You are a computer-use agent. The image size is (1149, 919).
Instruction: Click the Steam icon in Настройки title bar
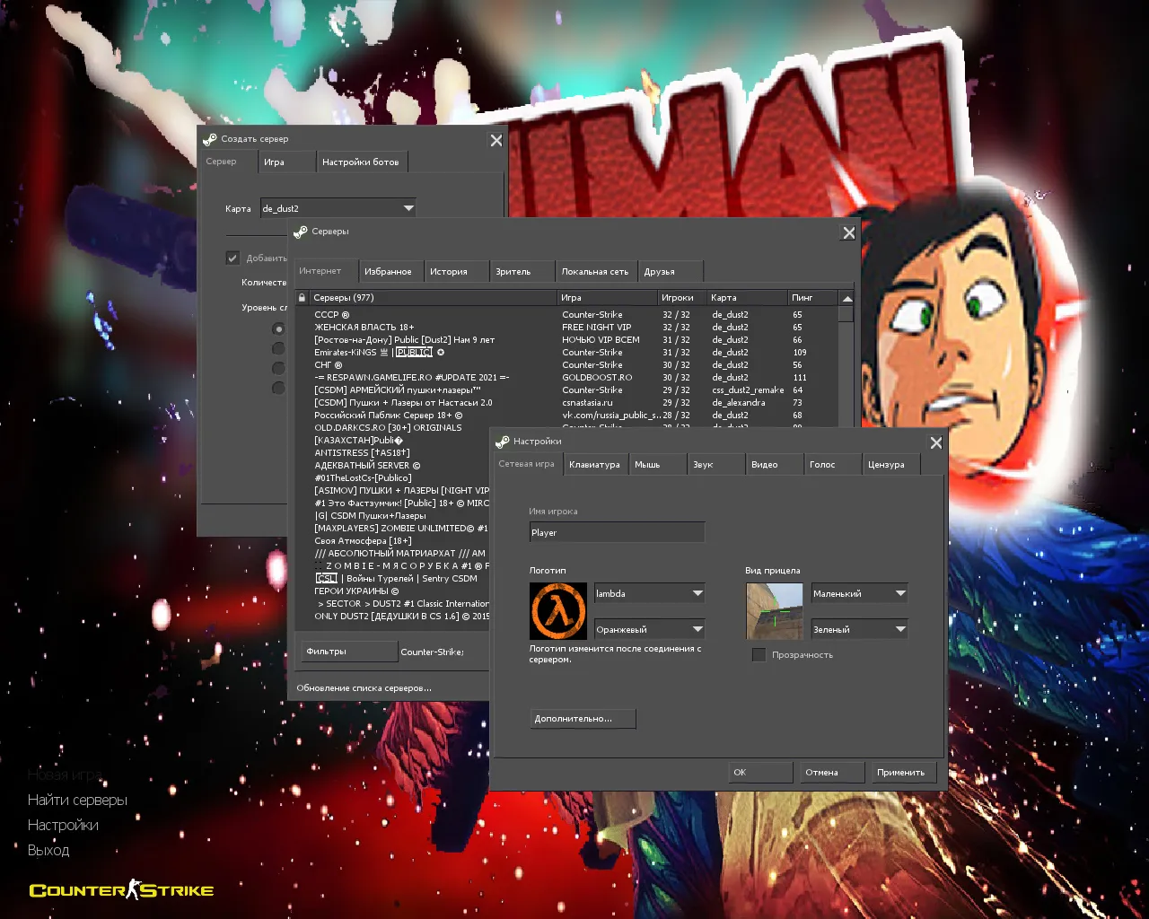tap(503, 442)
